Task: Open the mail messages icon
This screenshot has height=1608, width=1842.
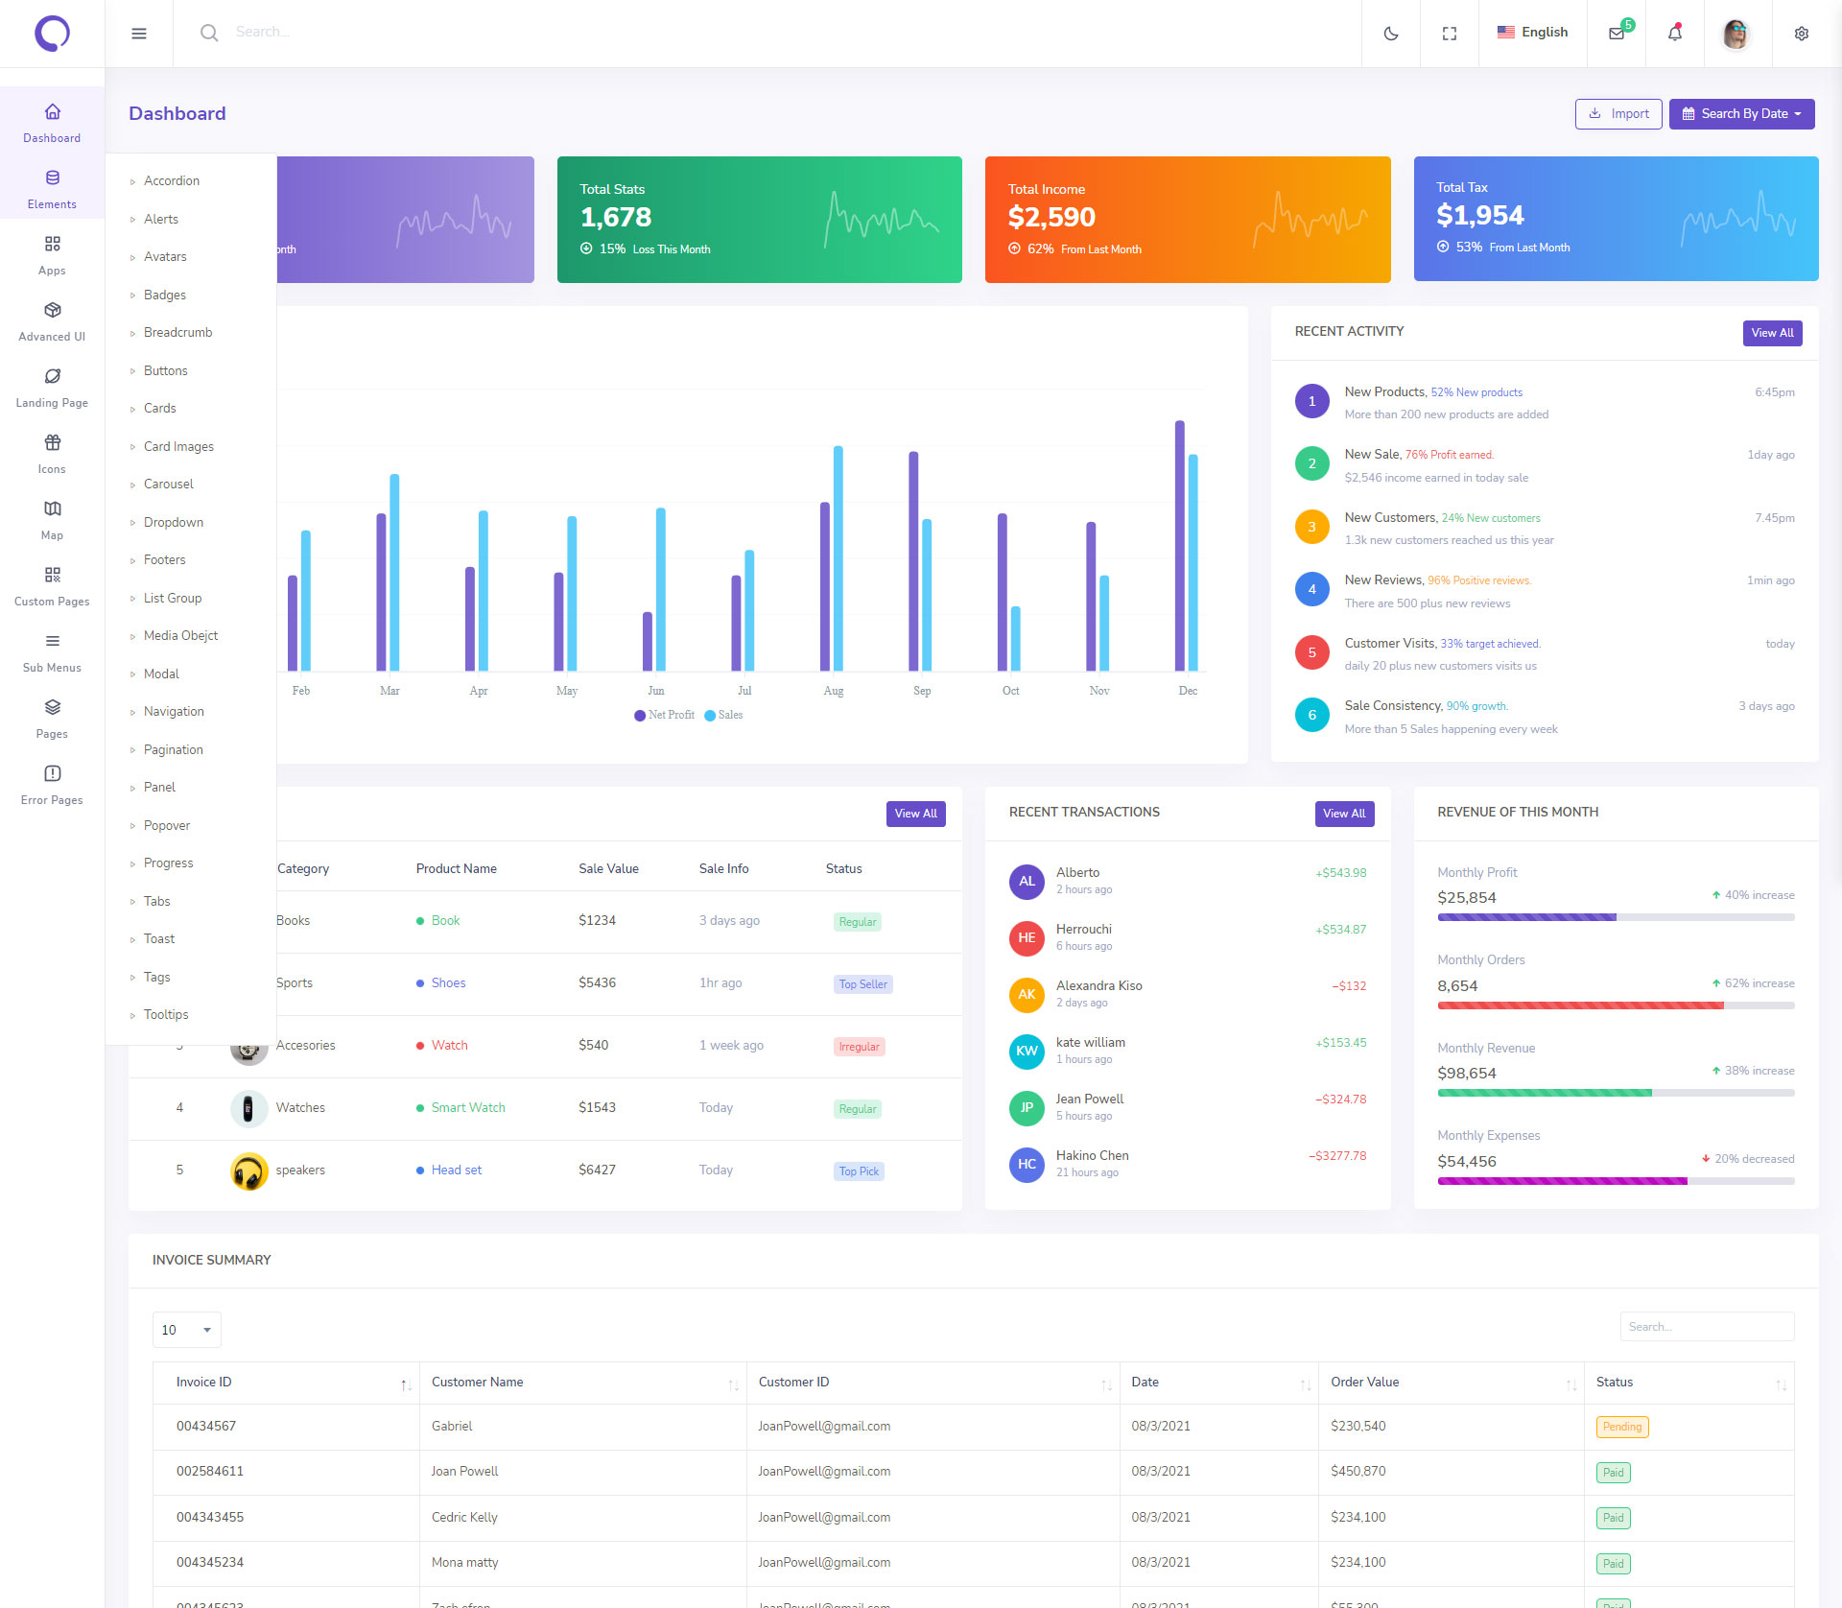Action: pos(1617,34)
